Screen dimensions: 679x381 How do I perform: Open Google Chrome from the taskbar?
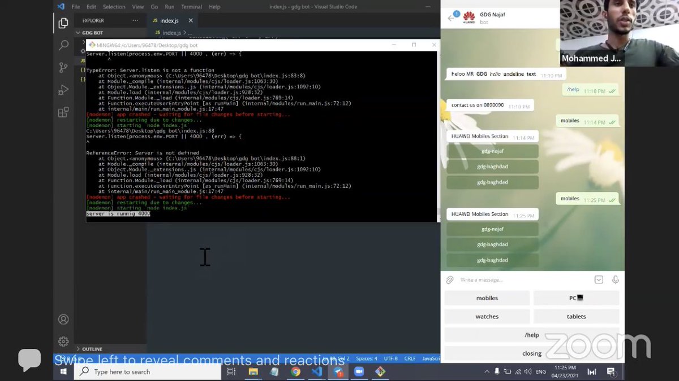pyautogui.click(x=295, y=371)
